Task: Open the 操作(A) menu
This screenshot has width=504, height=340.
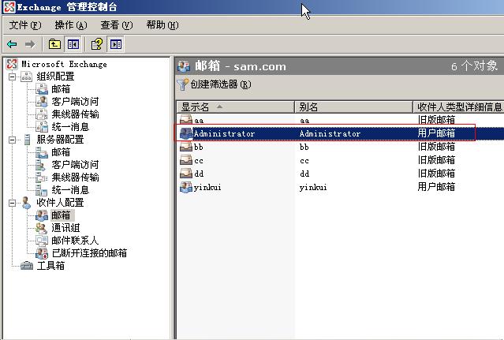Action: [70, 25]
